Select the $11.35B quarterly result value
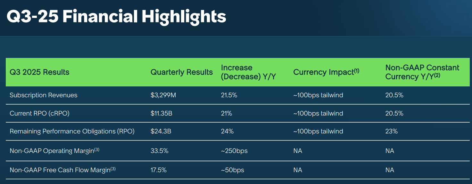This screenshot has height=184, width=472. pyautogui.click(x=161, y=113)
